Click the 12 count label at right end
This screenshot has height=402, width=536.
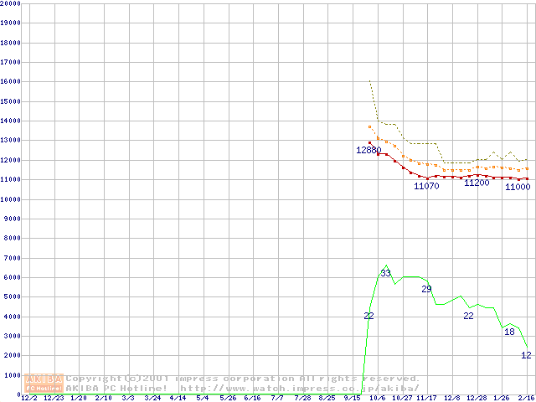[x=526, y=355]
